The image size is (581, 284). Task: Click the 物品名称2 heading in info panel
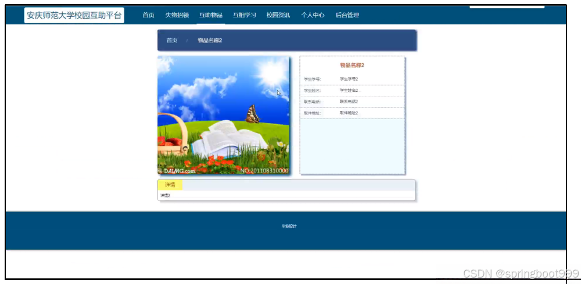click(x=352, y=65)
